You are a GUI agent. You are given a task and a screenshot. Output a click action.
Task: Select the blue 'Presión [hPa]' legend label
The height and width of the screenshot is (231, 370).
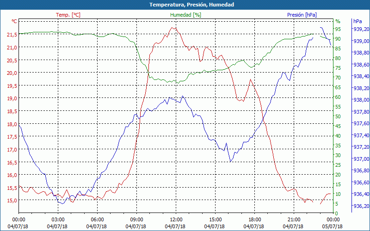click(302, 15)
